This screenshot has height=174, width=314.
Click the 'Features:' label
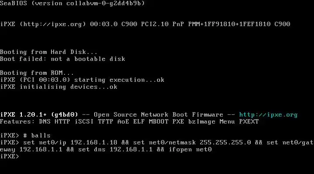click(17, 121)
